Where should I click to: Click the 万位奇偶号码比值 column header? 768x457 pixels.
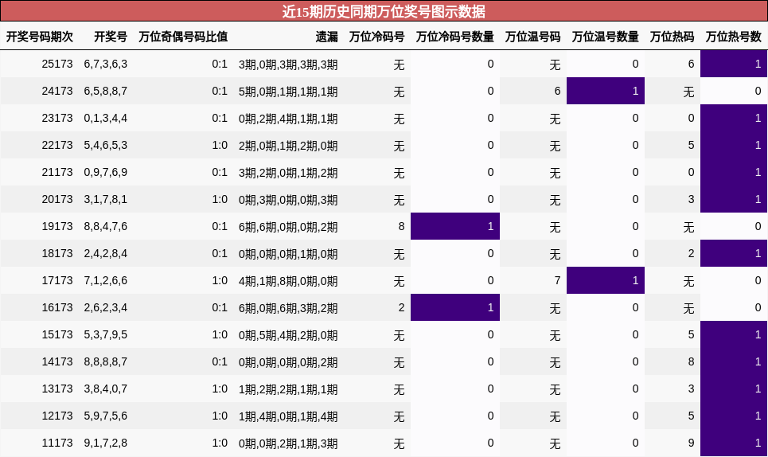tap(183, 37)
